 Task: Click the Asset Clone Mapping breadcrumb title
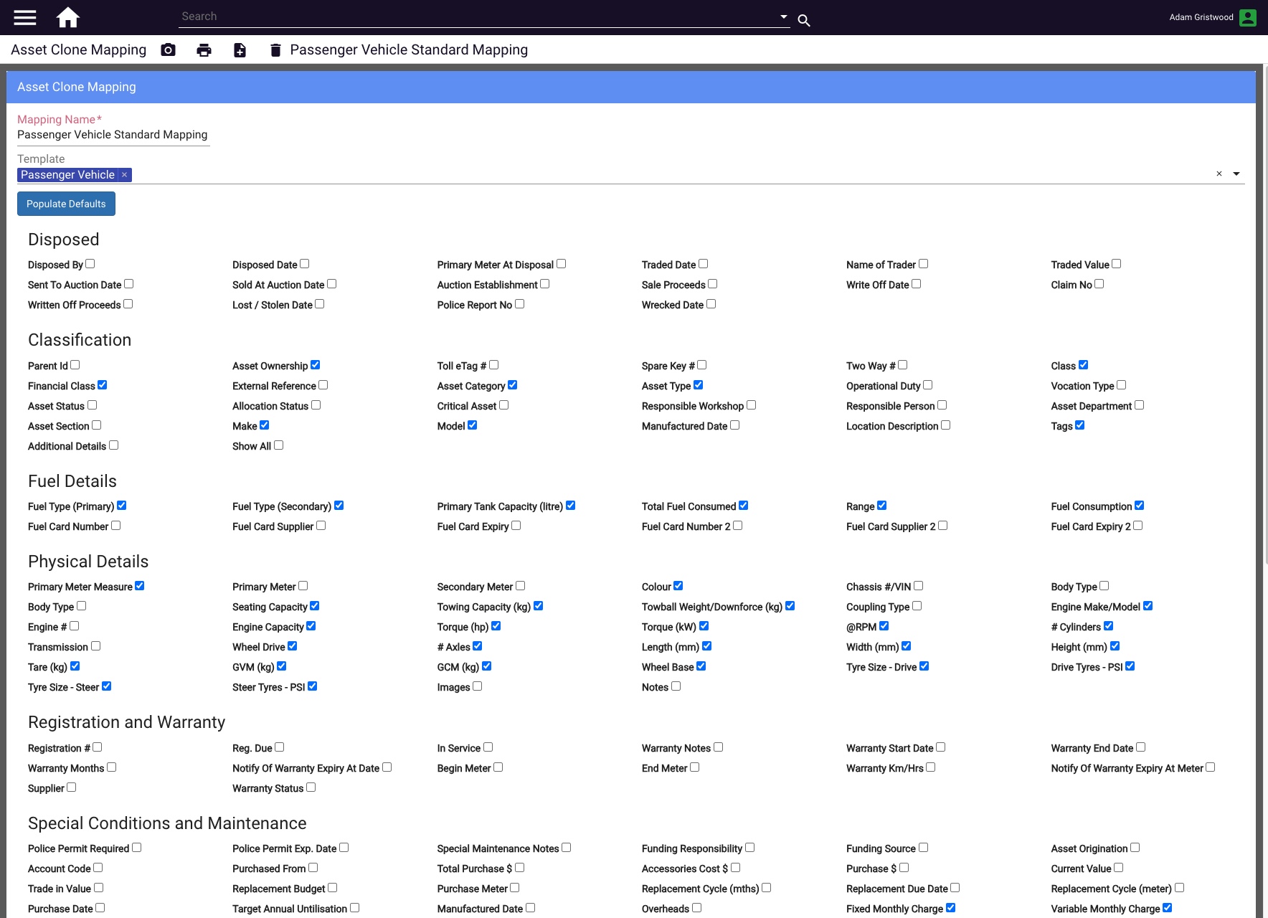(x=79, y=49)
